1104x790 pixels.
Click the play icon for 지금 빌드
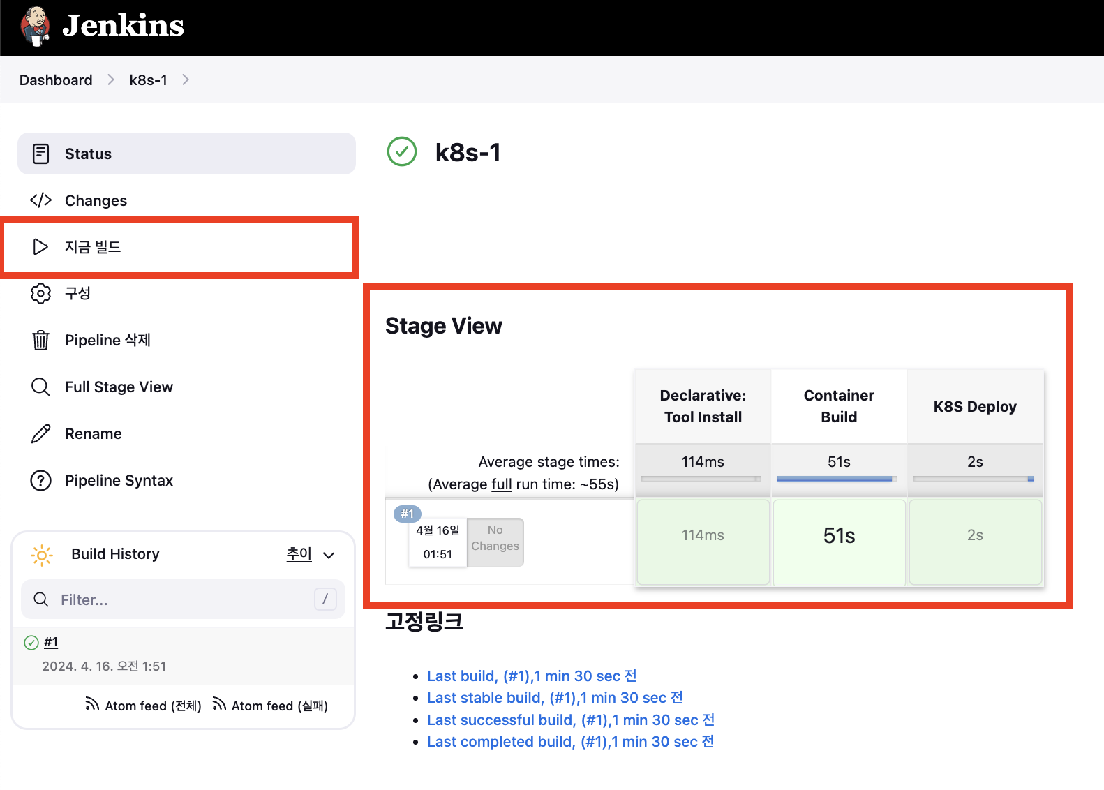(x=41, y=247)
